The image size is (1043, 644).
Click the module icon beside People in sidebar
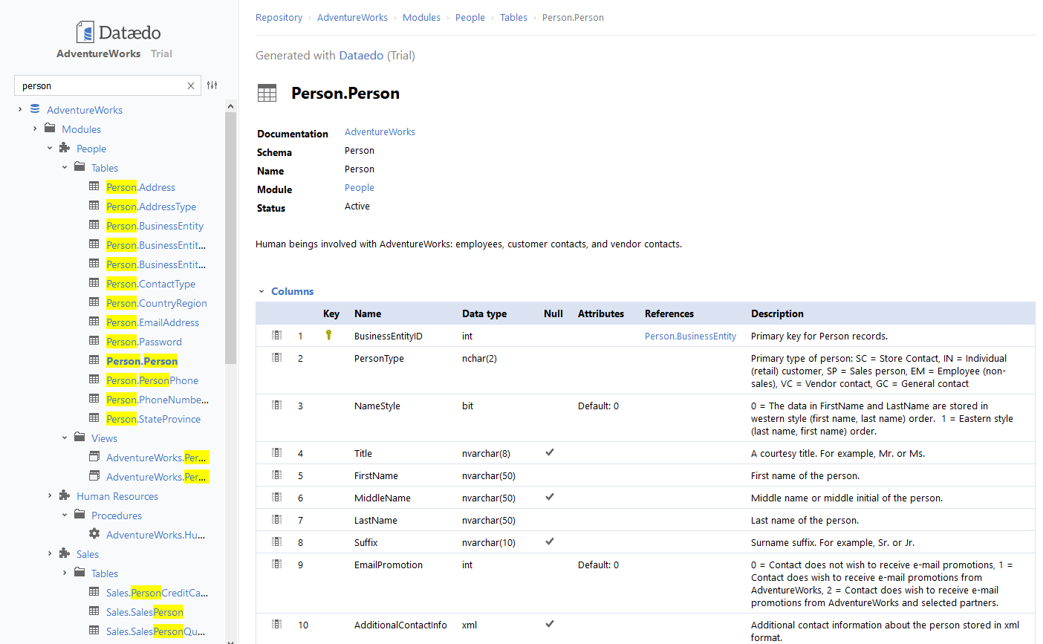tap(65, 148)
